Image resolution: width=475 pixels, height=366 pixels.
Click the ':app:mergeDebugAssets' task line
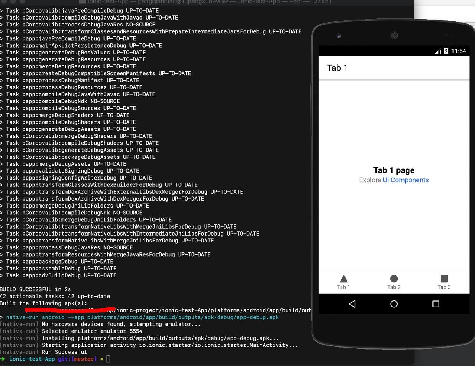(x=63, y=164)
